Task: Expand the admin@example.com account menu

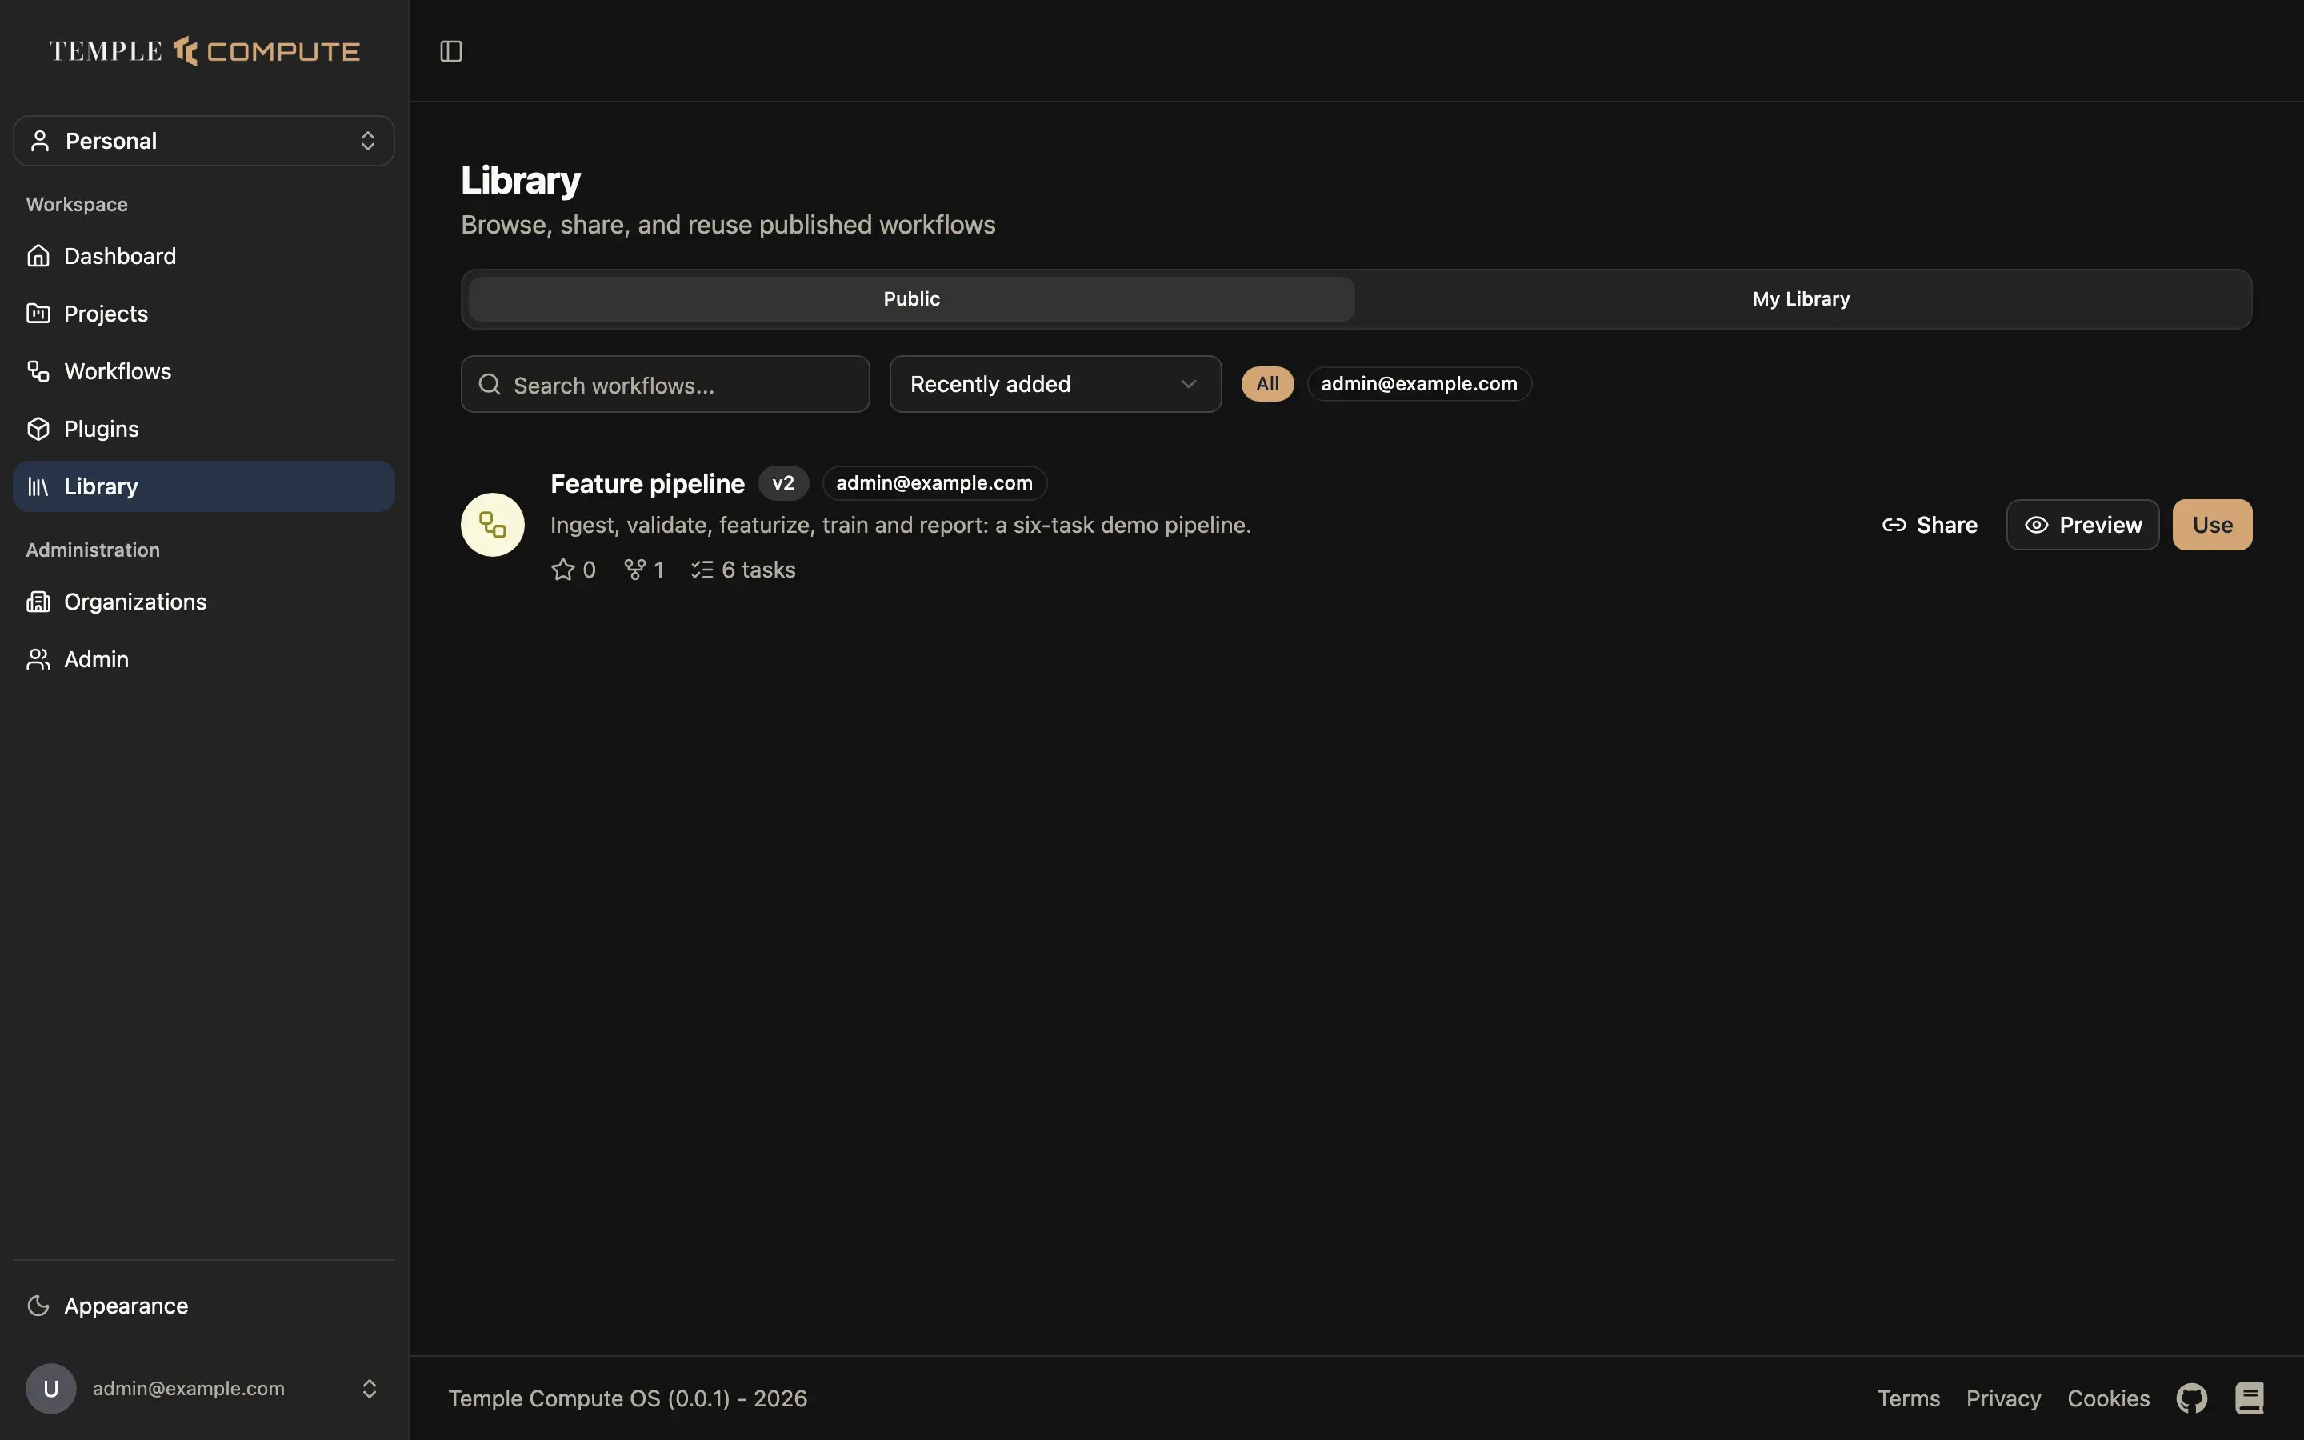Action: (204, 1389)
